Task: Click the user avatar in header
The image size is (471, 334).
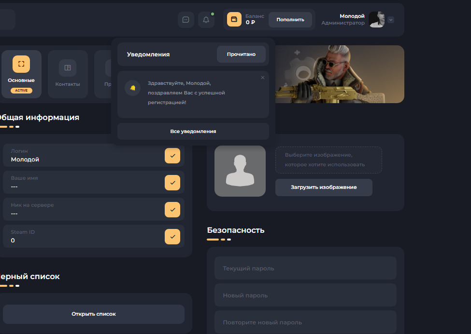Action: click(377, 20)
